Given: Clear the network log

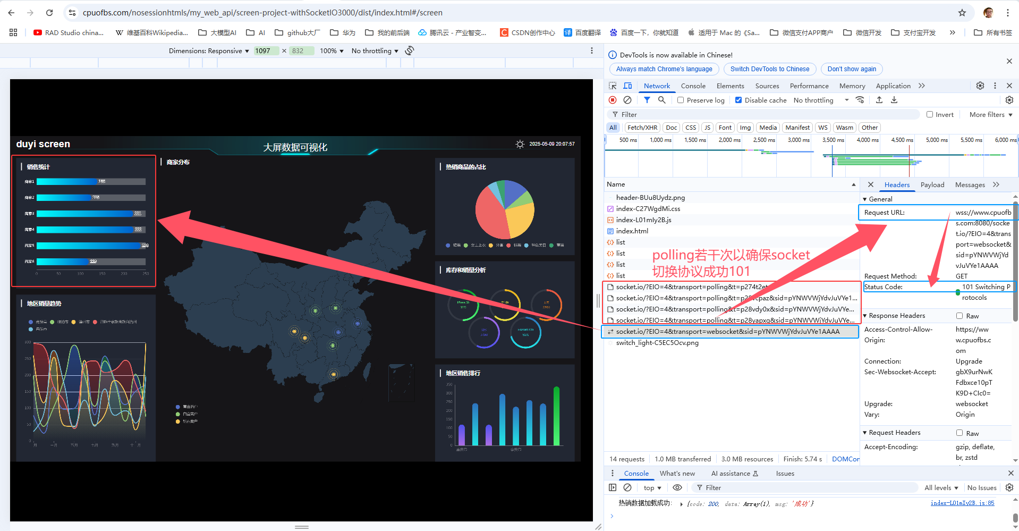Looking at the screenshot, I should click(627, 100).
